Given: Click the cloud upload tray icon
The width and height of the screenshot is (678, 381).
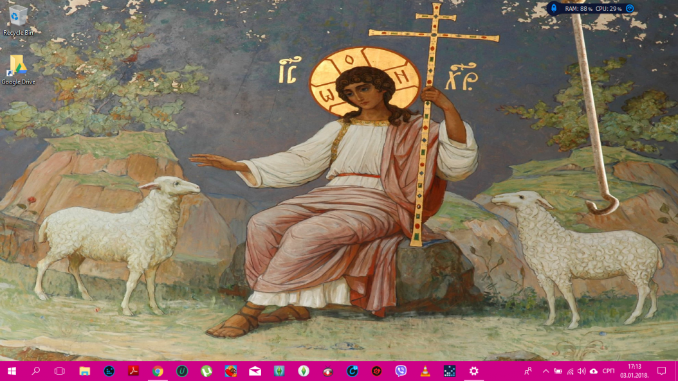Looking at the screenshot, I should 594,371.
